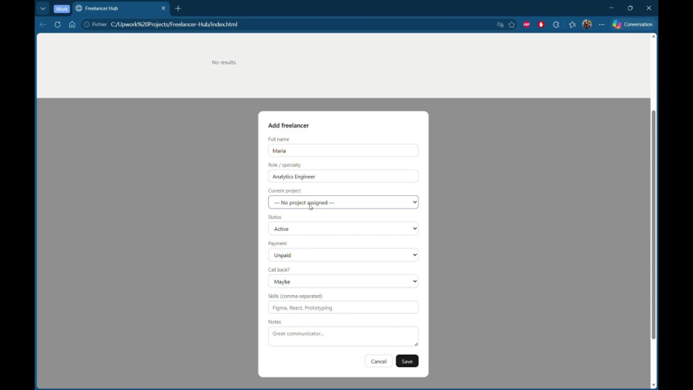Edit the Full name field
The width and height of the screenshot is (693, 390).
pyautogui.click(x=343, y=150)
